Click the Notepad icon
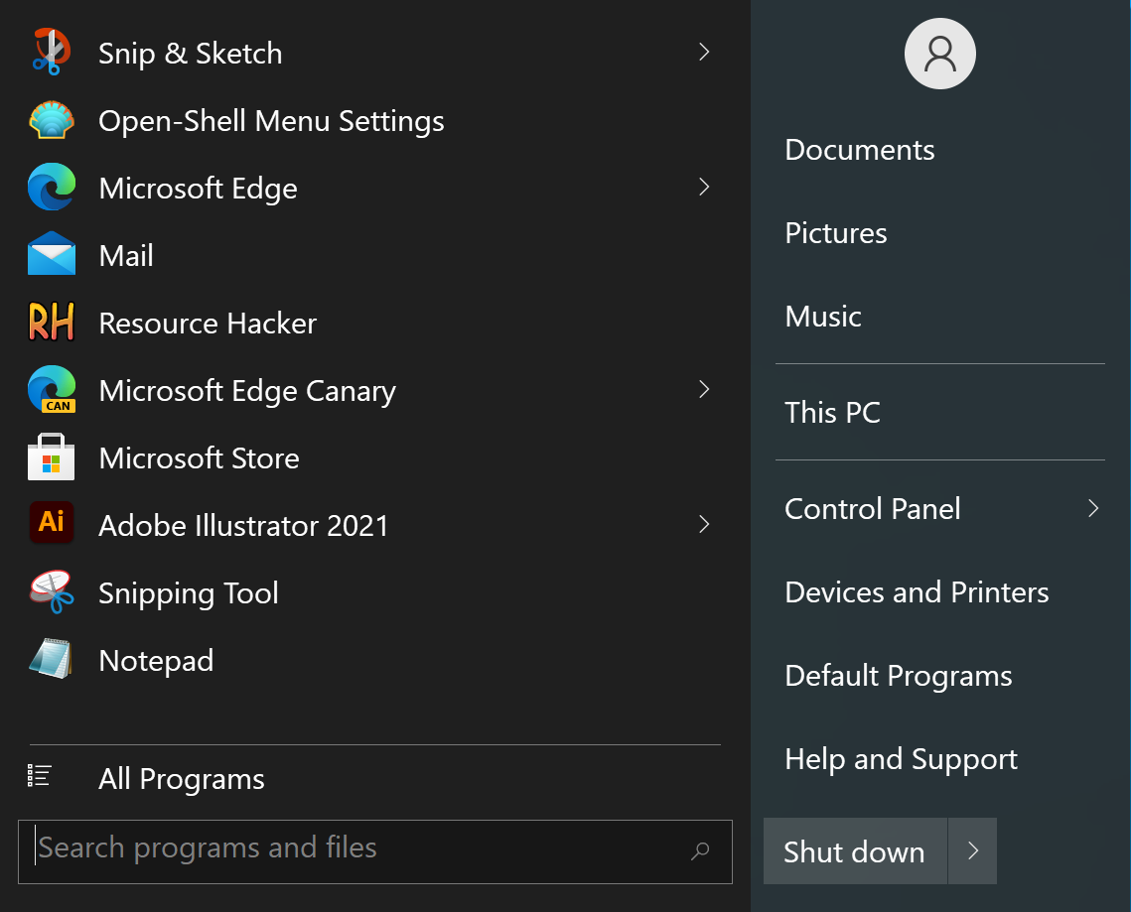This screenshot has width=1131, height=912. 52,658
